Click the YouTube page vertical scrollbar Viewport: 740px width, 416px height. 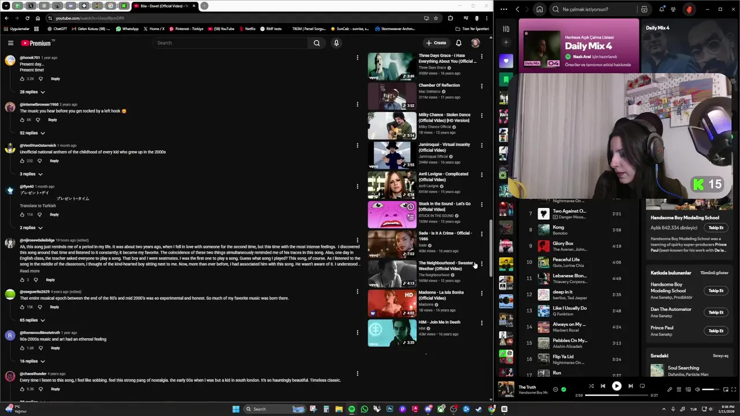click(491, 248)
